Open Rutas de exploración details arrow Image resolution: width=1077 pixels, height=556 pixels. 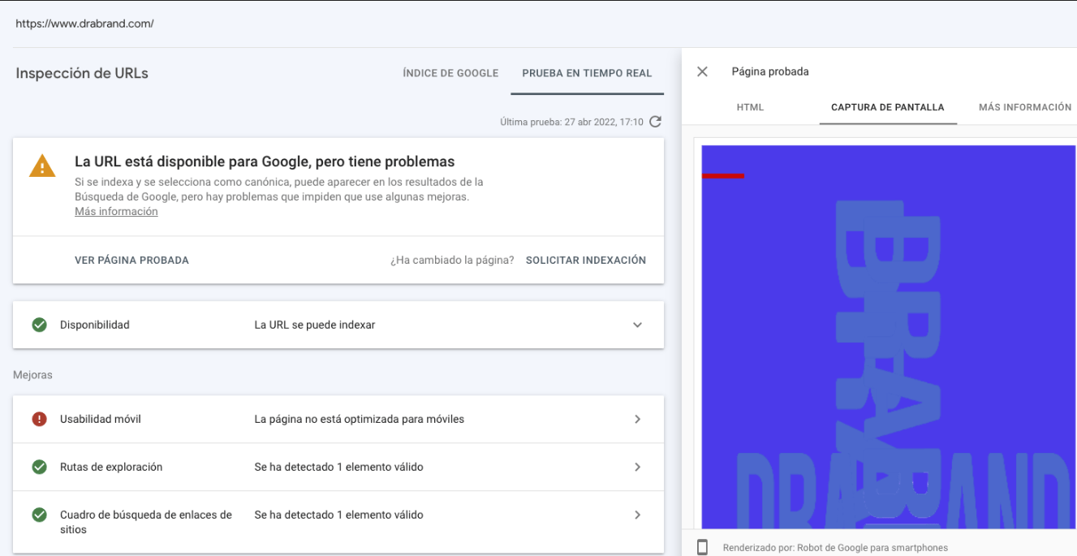[637, 467]
